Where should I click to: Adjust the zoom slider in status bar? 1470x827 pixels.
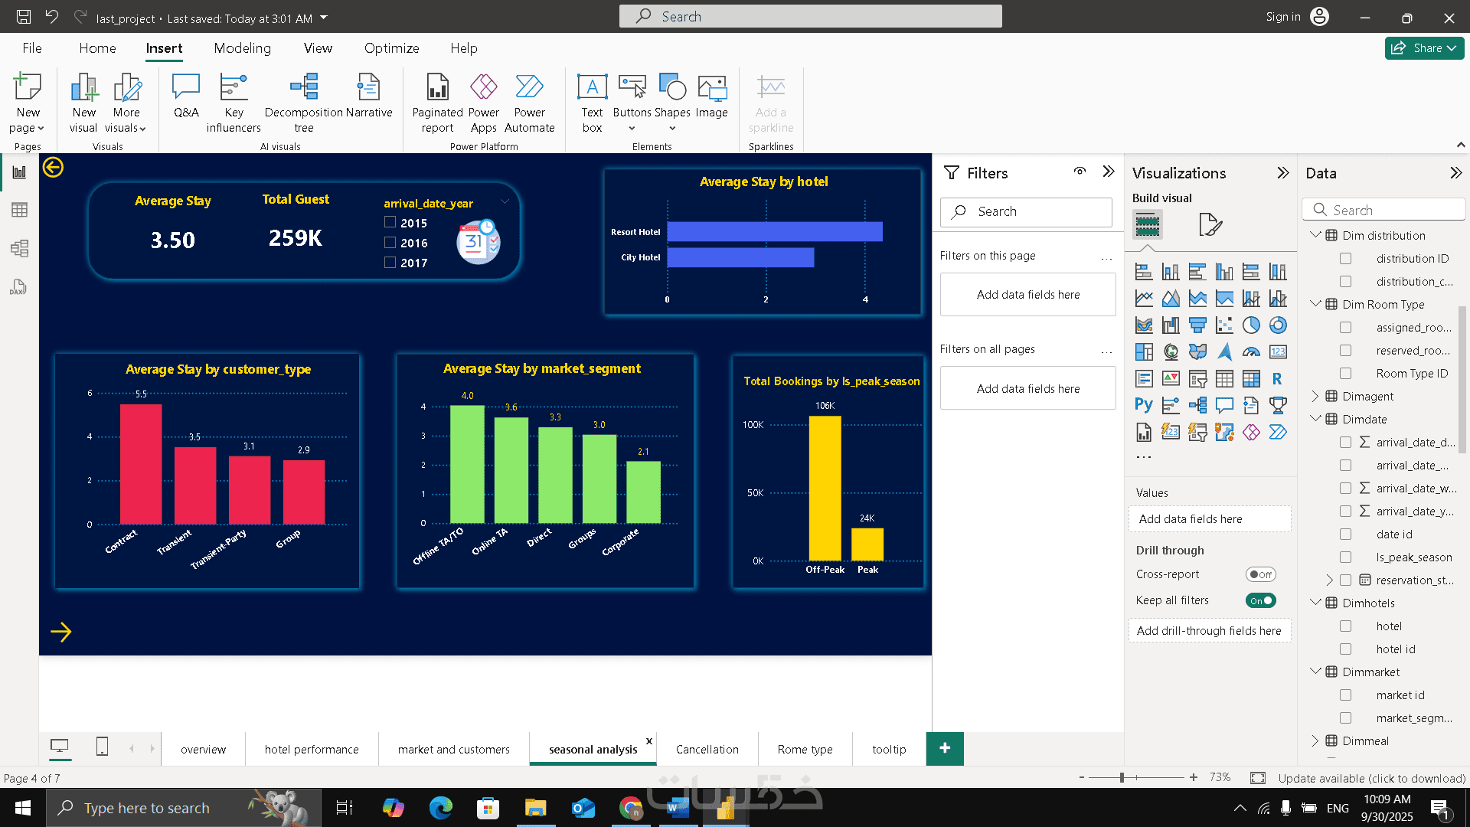(x=1122, y=777)
